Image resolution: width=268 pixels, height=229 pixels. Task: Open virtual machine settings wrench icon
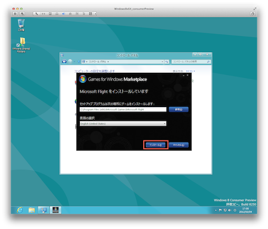click(36, 14)
